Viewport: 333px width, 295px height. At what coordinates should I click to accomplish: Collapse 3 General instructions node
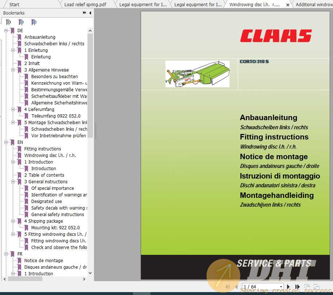point(13,181)
